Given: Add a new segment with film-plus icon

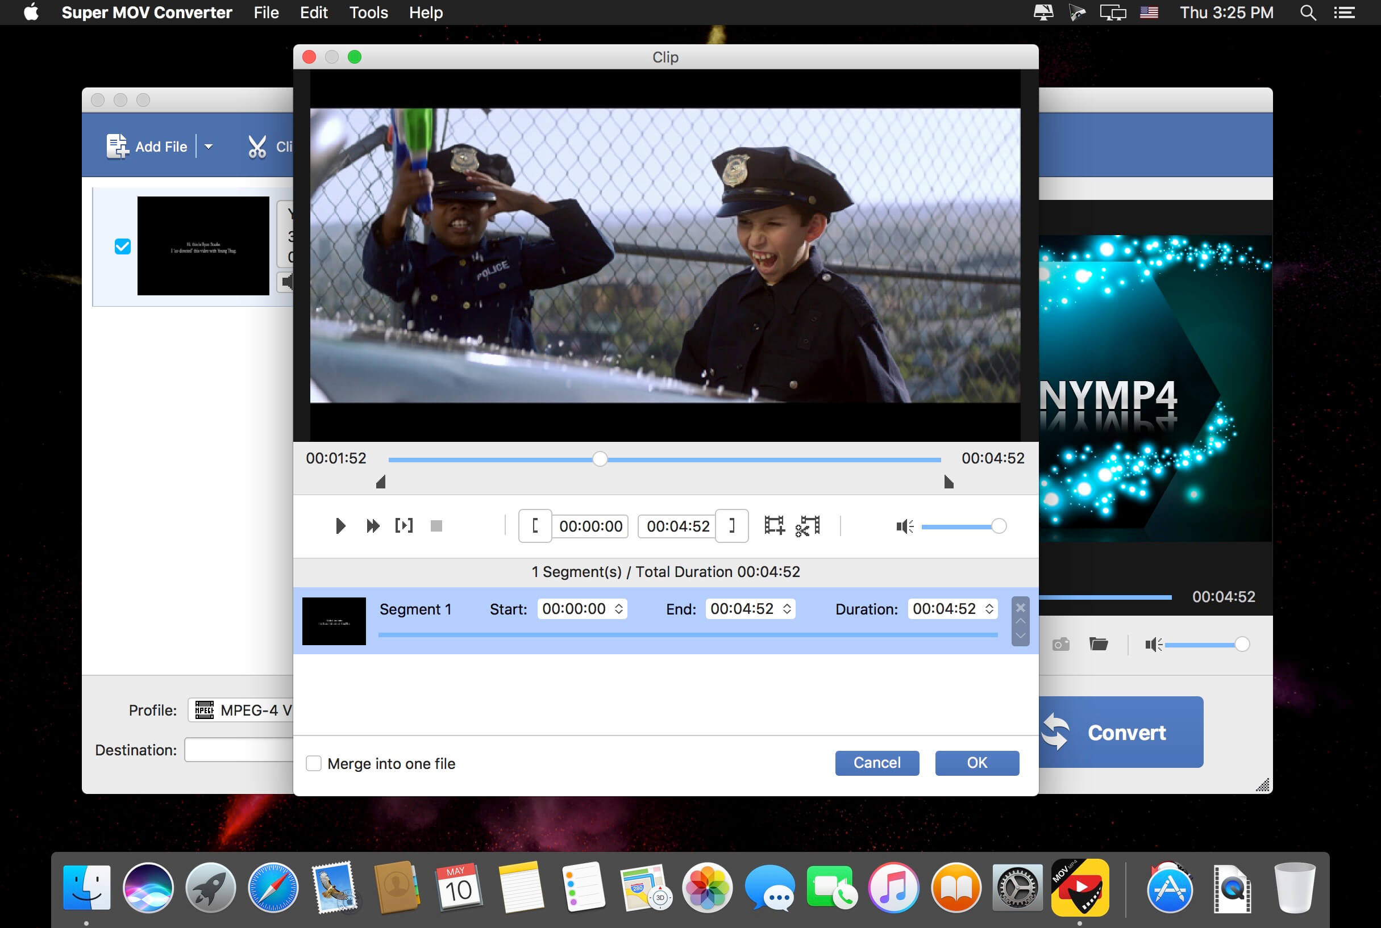Looking at the screenshot, I should click(x=774, y=525).
